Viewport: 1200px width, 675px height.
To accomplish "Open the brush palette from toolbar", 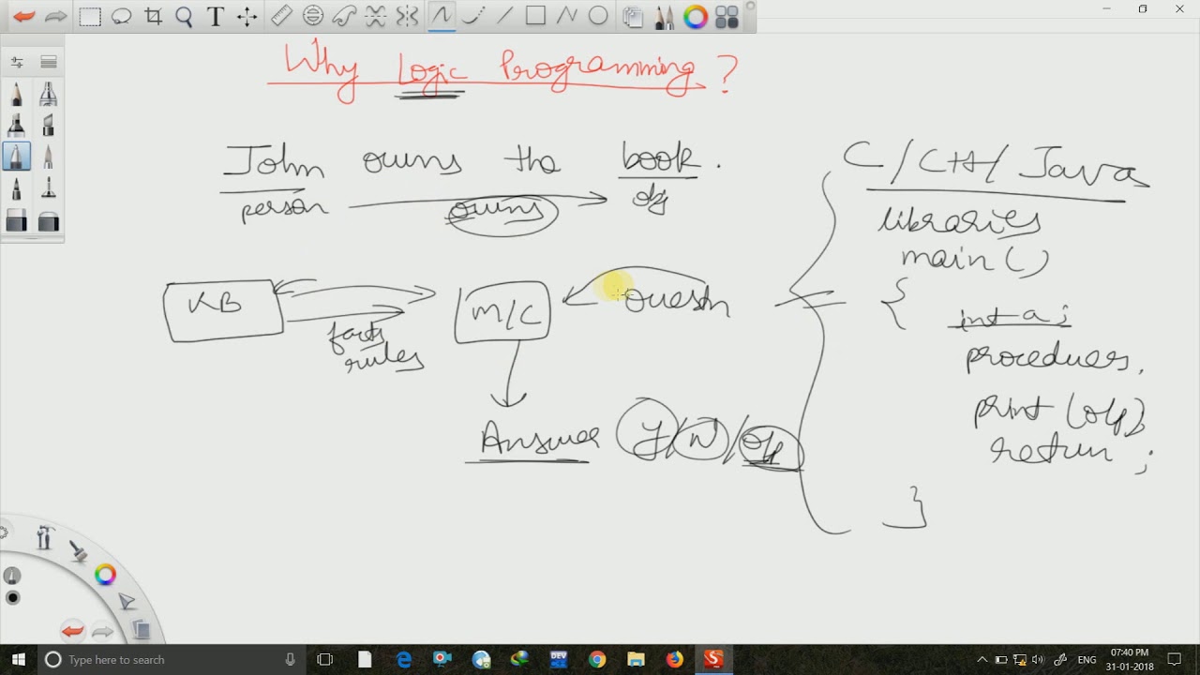I will pos(664,17).
